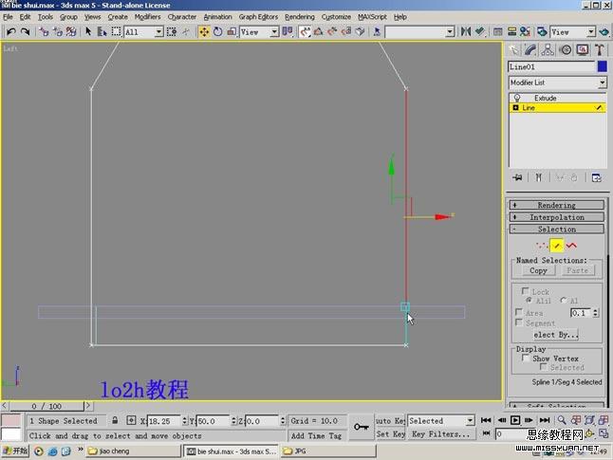The image size is (613, 460).
Task: Open the Display command panel tab
Action: (583, 50)
